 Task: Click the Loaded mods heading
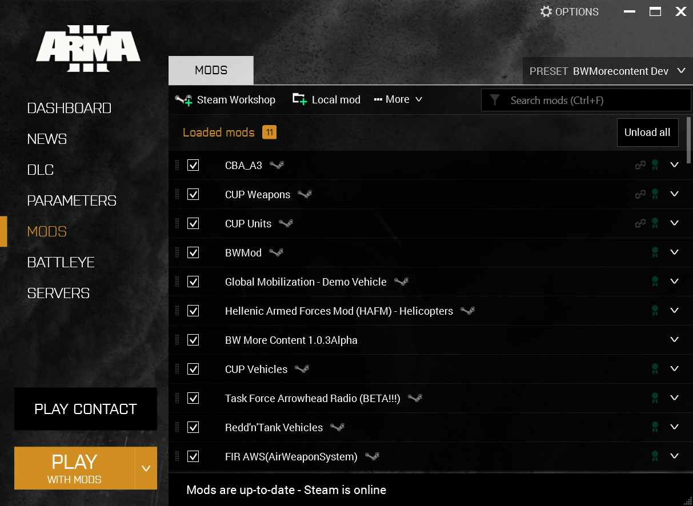[219, 132]
